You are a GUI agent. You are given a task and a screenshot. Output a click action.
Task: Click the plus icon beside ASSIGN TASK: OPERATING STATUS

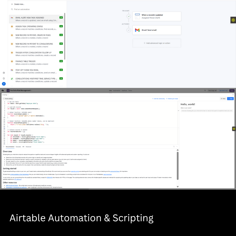12,27
